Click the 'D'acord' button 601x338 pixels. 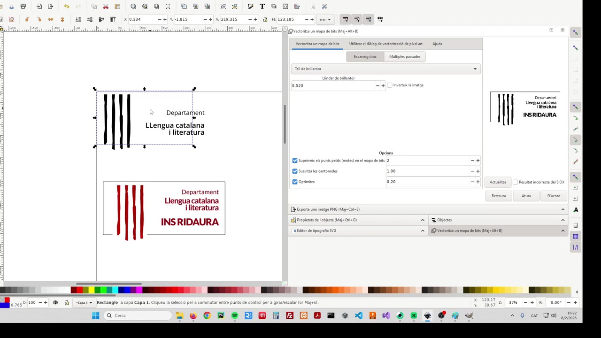click(554, 196)
